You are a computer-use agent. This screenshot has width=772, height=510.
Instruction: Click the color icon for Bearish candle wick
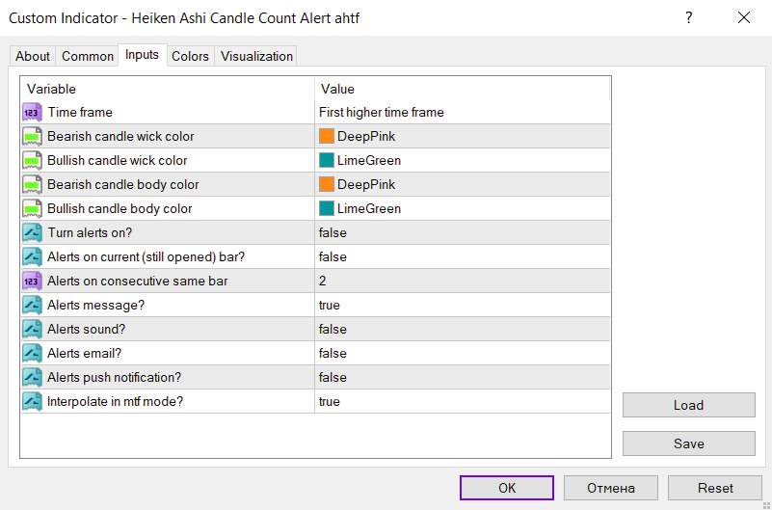point(32,137)
